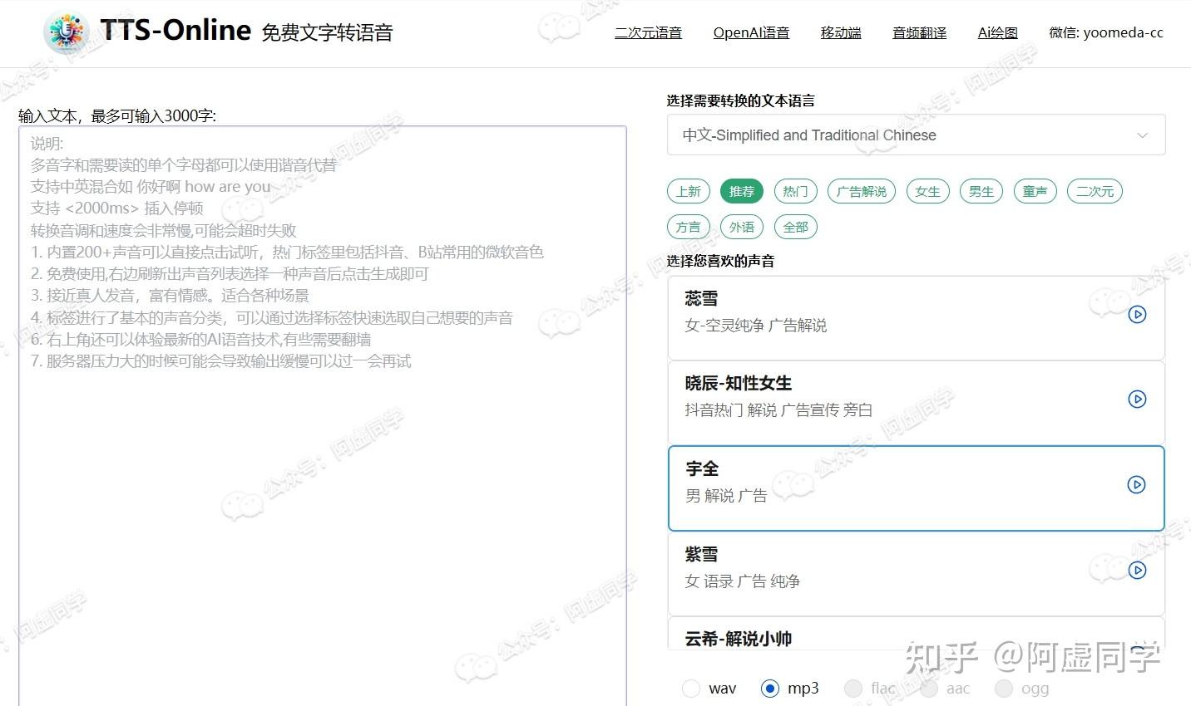Show 全部 voices
The image size is (1191, 706).
[795, 226]
